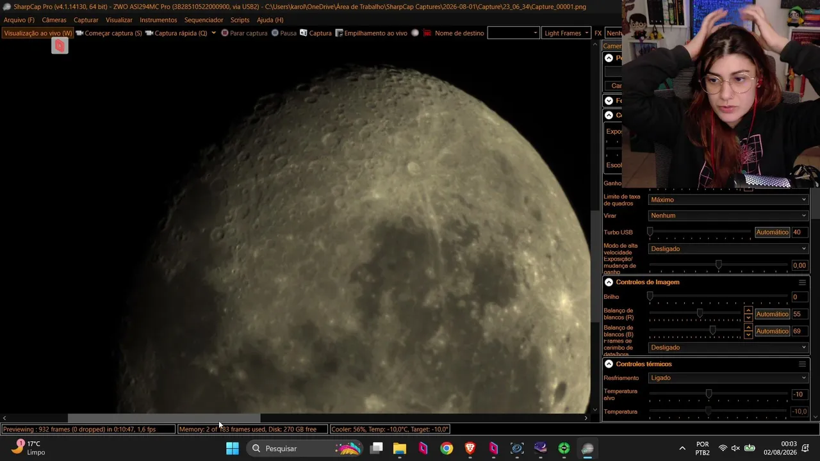The image size is (820, 461).
Task: Toggle Visualização ao vivo mode
Action: 38,33
